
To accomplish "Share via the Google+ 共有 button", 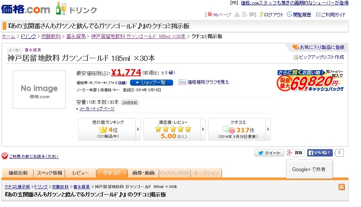I will click(x=295, y=153).
